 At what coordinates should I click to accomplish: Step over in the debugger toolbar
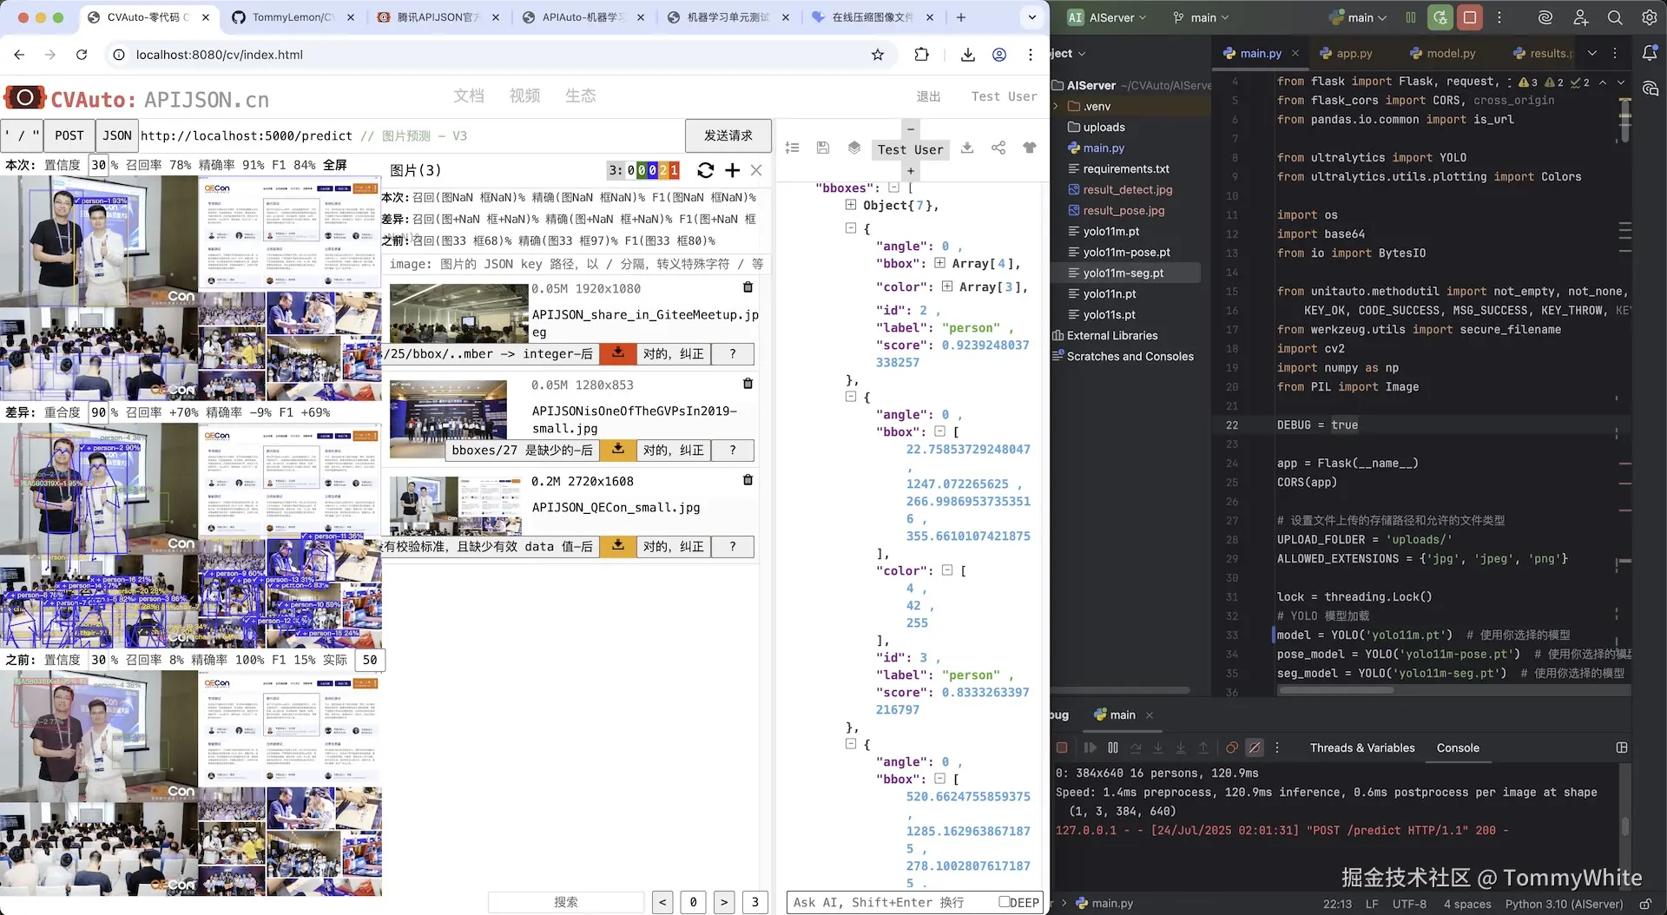(x=1136, y=747)
